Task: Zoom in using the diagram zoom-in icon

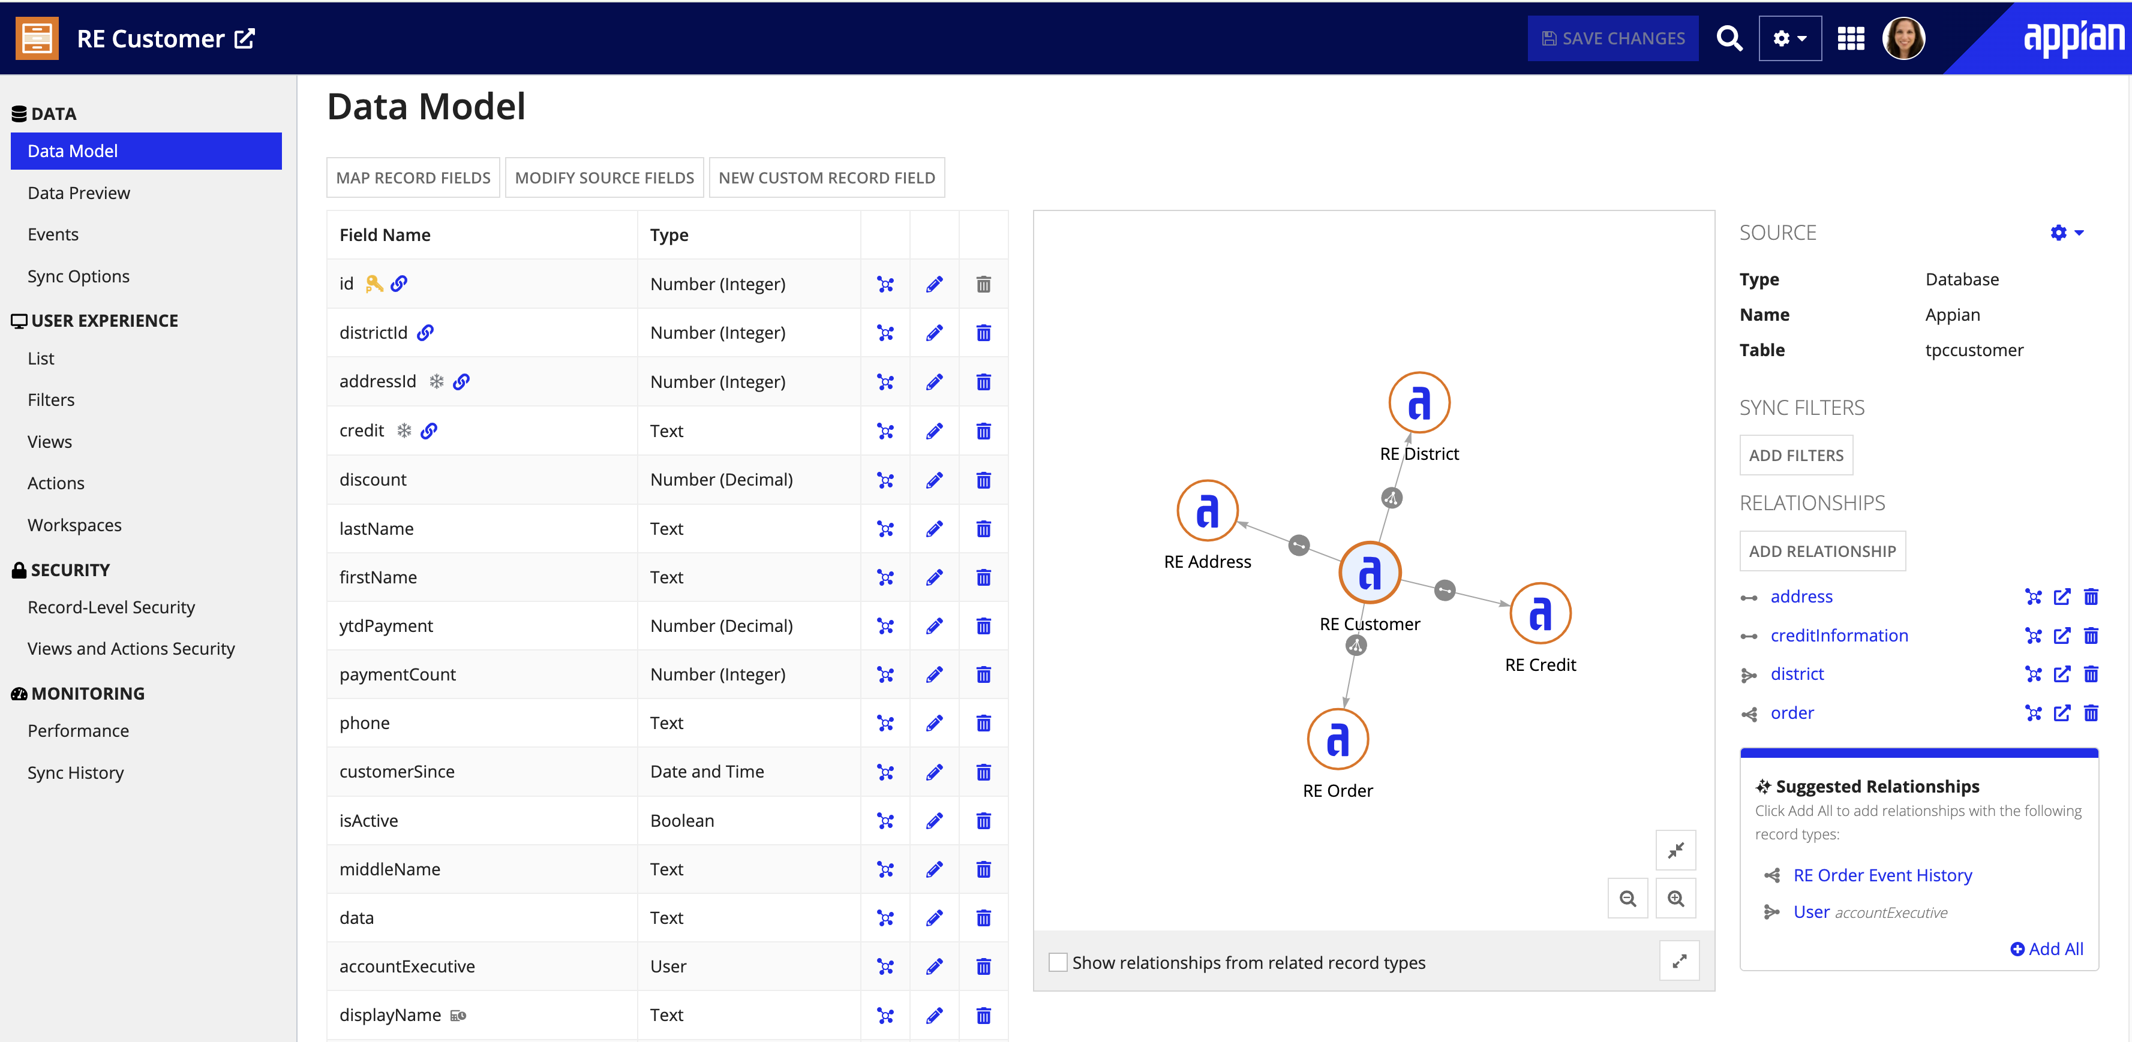Action: click(1675, 898)
